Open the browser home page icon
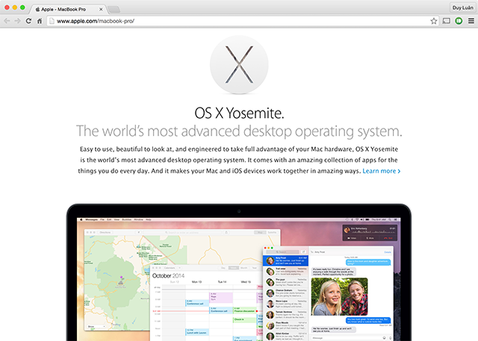Viewport: 478px width, 341px height. pyautogui.click(x=40, y=21)
